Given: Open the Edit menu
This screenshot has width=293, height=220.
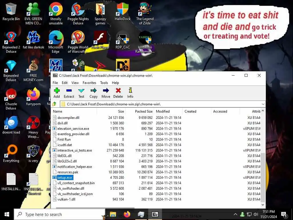Looking at the screenshot, I should coord(65,83).
